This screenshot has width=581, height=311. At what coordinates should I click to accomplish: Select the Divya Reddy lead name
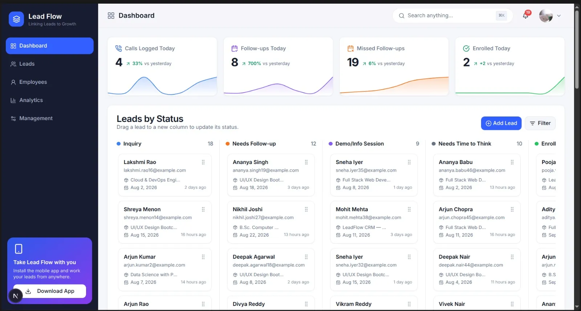point(249,304)
